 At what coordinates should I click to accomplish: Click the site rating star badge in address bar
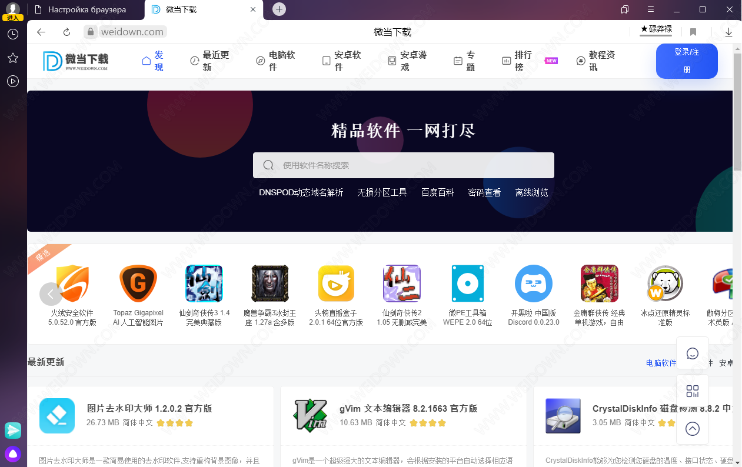pos(656,30)
